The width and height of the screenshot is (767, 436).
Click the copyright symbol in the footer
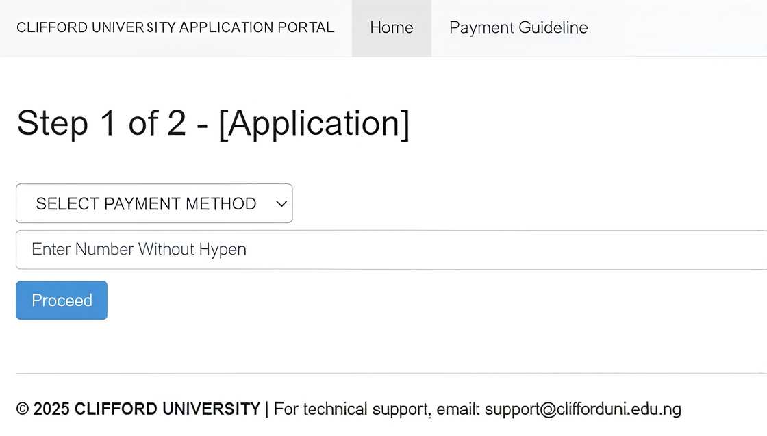click(23, 409)
